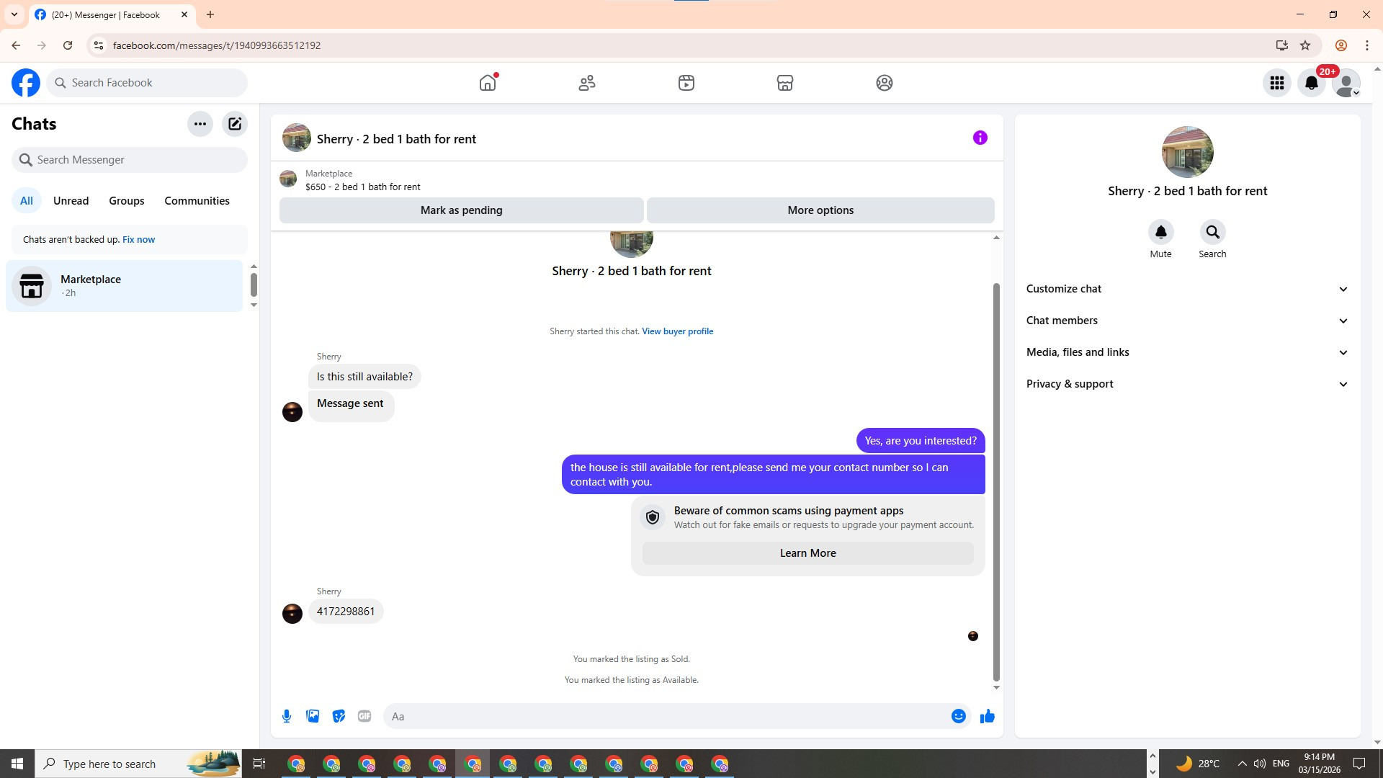Open Windows notification center icon

tap(1359, 764)
